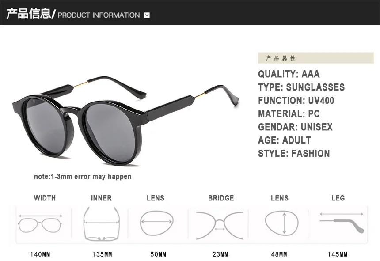Click the FUNCTION: UV400 text line
This screenshot has height=261, width=380.
coord(296,101)
